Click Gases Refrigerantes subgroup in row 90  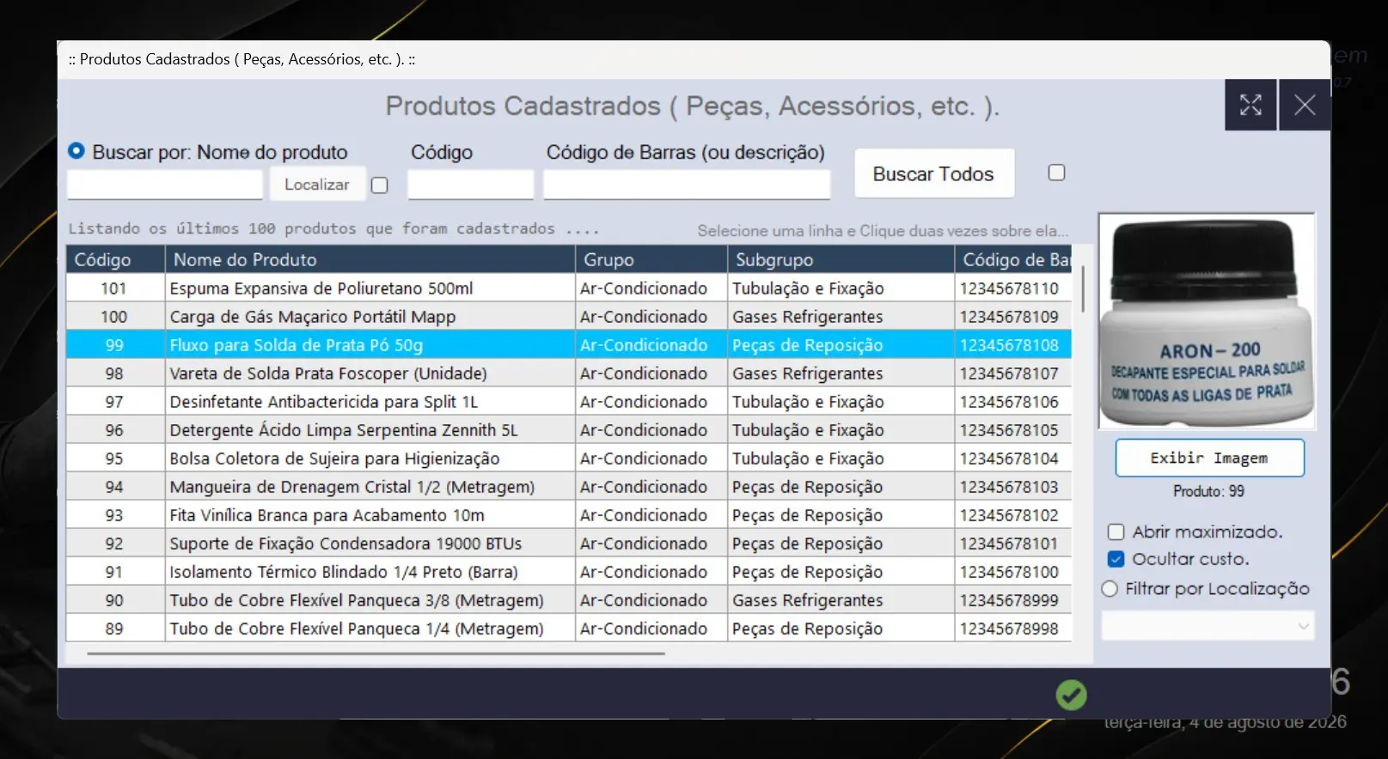841,599
